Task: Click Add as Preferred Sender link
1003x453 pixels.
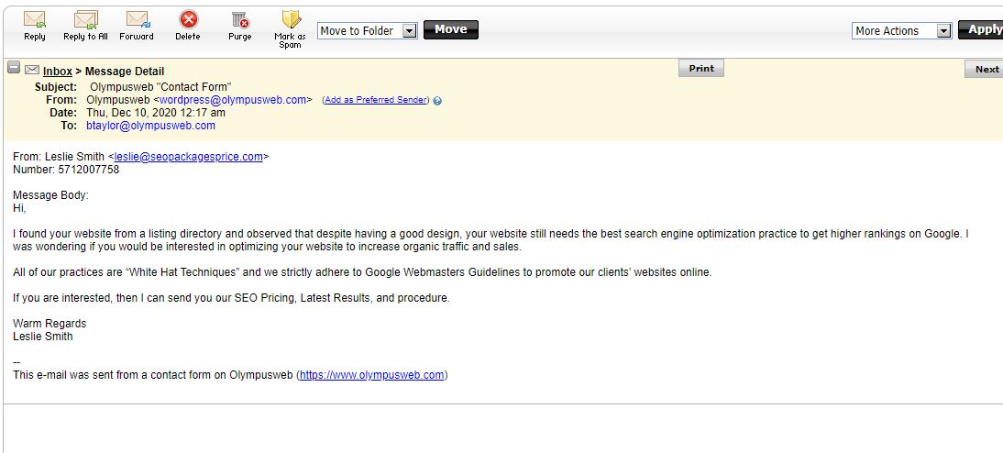Action: point(375,100)
